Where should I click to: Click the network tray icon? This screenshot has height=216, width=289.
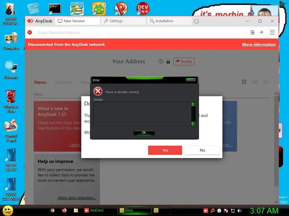point(233,211)
